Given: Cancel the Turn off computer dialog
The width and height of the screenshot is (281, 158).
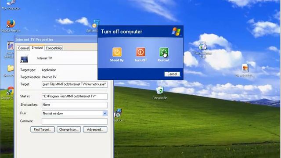Looking at the screenshot, I should point(172,74).
